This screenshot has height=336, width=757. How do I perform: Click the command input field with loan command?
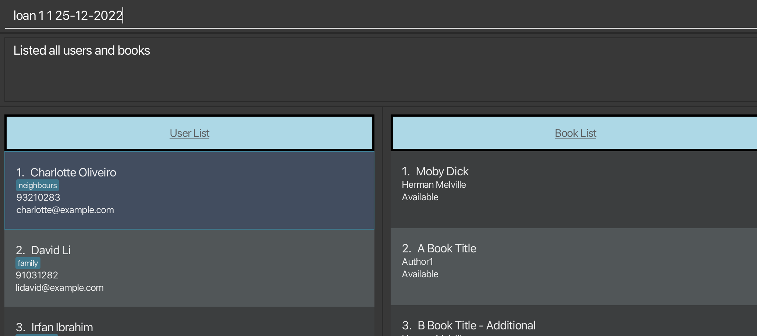(381, 15)
